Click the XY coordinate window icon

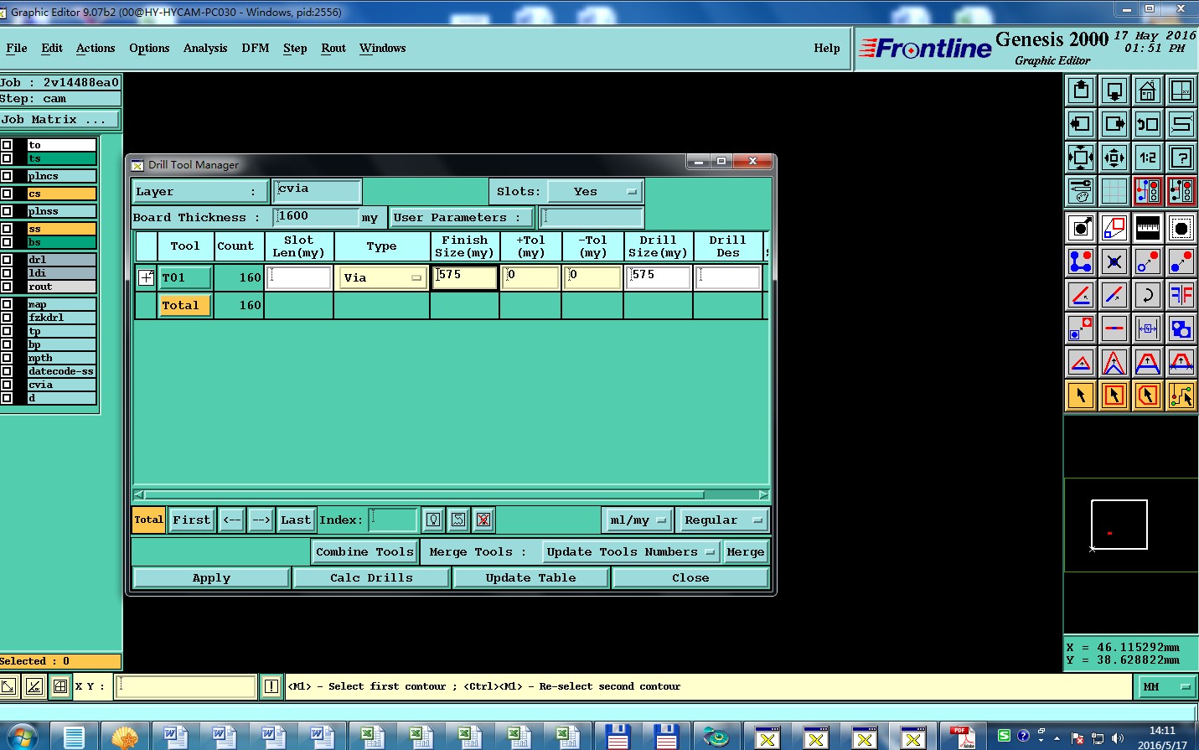point(1181,91)
